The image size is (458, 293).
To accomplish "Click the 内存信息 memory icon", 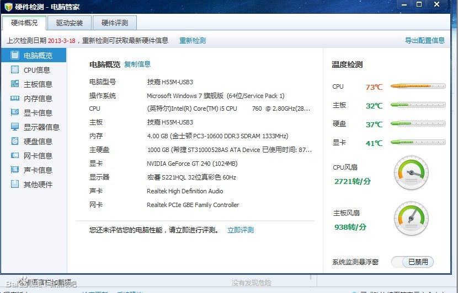I will pos(14,98).
